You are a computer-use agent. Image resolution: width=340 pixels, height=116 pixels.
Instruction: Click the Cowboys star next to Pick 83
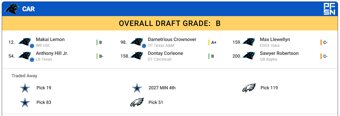tap(25, 102)
